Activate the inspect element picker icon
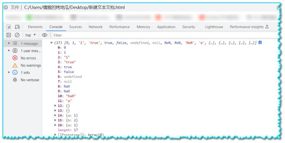Screen dimensions: 285x143 [x=8, y=27]
